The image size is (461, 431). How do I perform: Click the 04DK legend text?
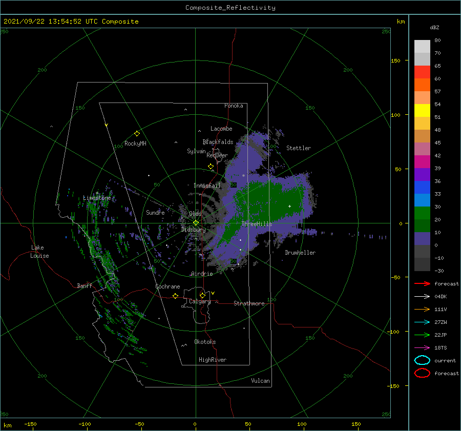click(441, 297)
